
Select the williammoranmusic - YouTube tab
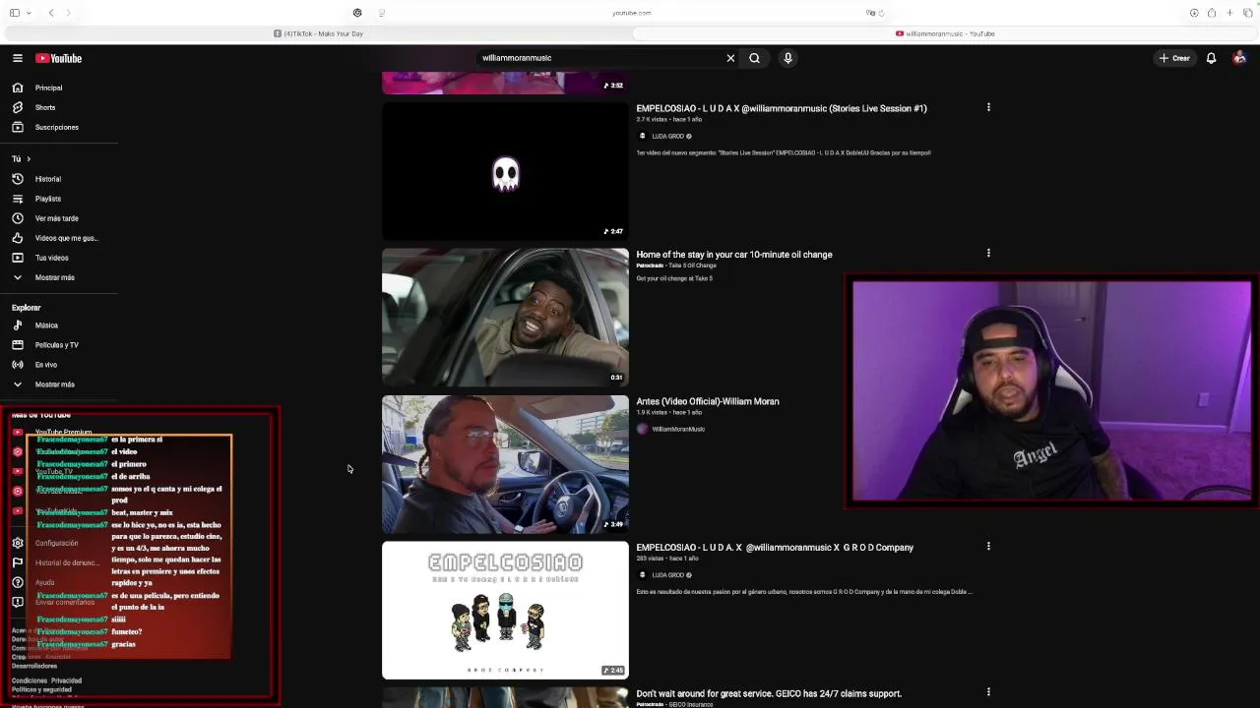(945, 33)
